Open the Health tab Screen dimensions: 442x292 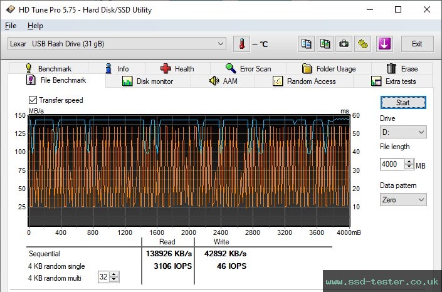(177, 68)
